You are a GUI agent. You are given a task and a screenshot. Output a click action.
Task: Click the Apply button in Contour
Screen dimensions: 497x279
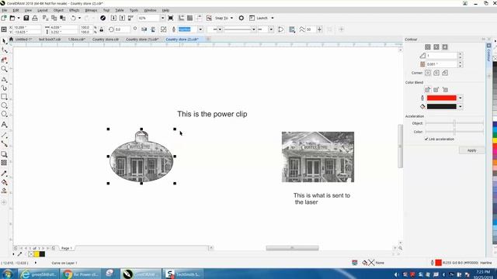click(471, 150)
